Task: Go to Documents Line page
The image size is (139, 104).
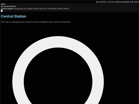Action: [x=20, y=8]
